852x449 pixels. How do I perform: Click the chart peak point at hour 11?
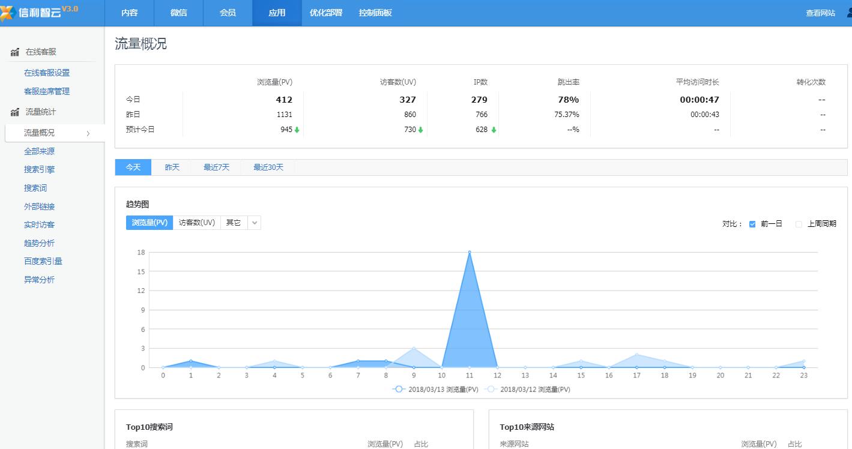point(470,252)
